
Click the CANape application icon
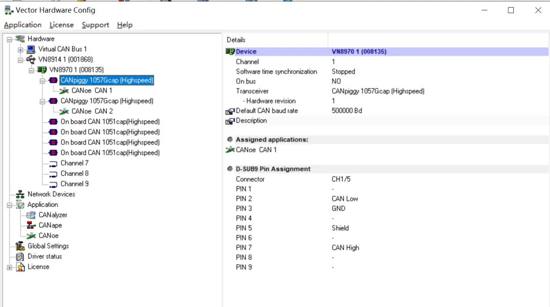[x=31, y=225]
